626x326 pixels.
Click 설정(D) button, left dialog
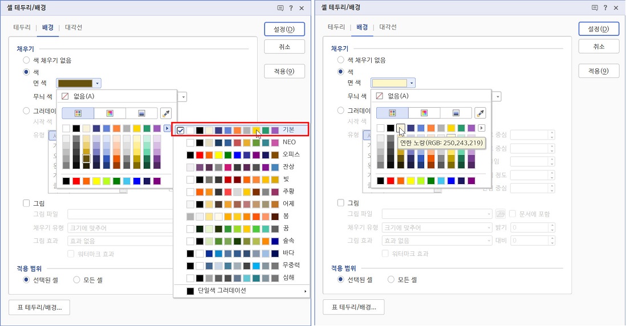tap(284, 29)
